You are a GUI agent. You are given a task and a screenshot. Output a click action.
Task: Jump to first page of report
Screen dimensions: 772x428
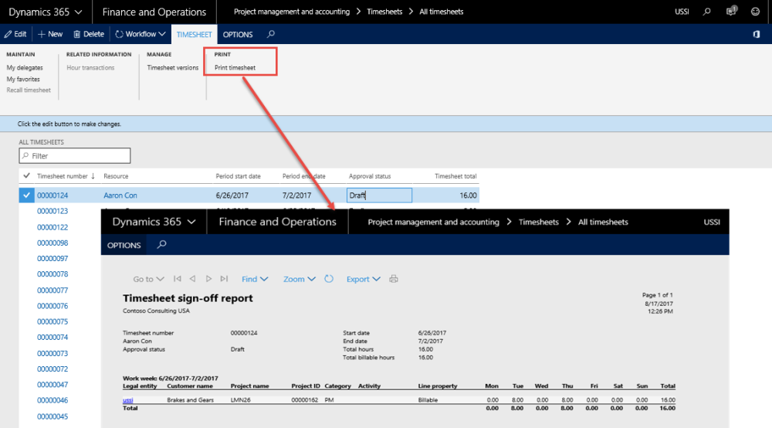pos(178,279)
